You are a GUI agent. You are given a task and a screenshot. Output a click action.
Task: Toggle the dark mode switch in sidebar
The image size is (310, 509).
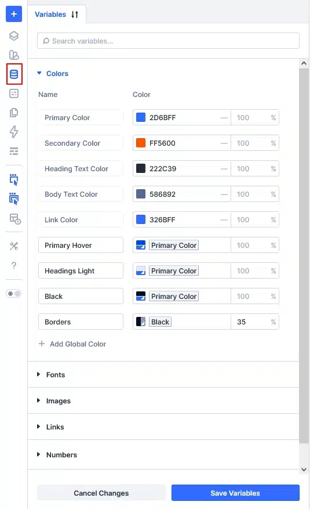point(14,294)
